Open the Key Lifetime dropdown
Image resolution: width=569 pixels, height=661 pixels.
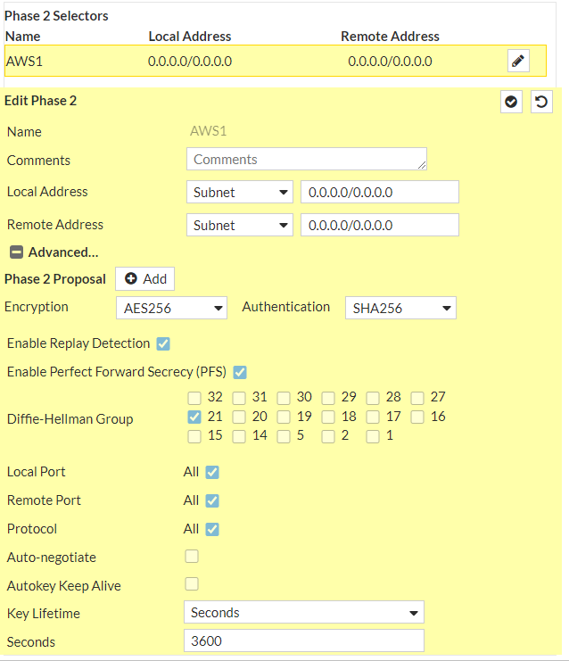pos(303,613)
